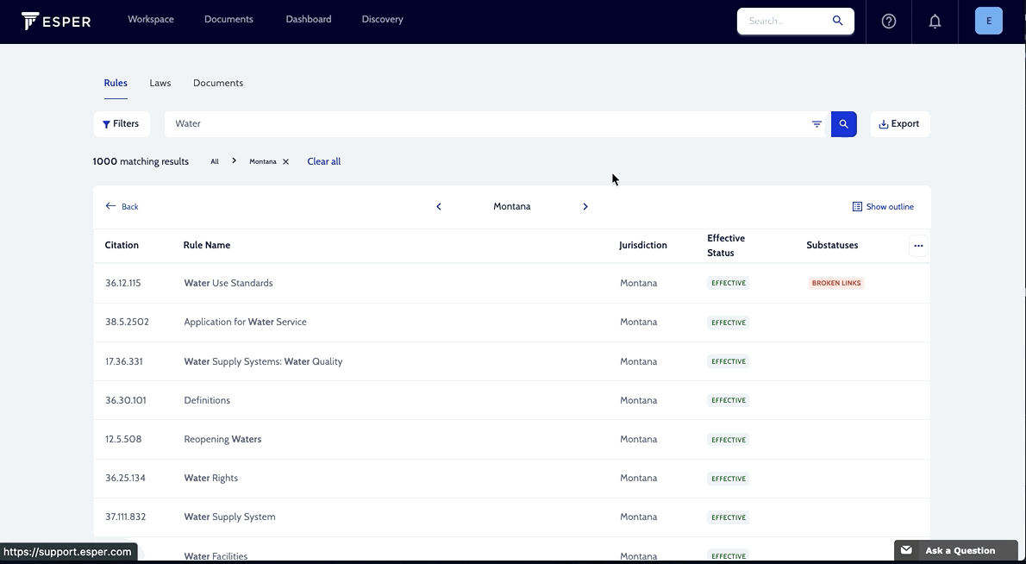
Task: Click the Esper logo
Action: point(55,20)
